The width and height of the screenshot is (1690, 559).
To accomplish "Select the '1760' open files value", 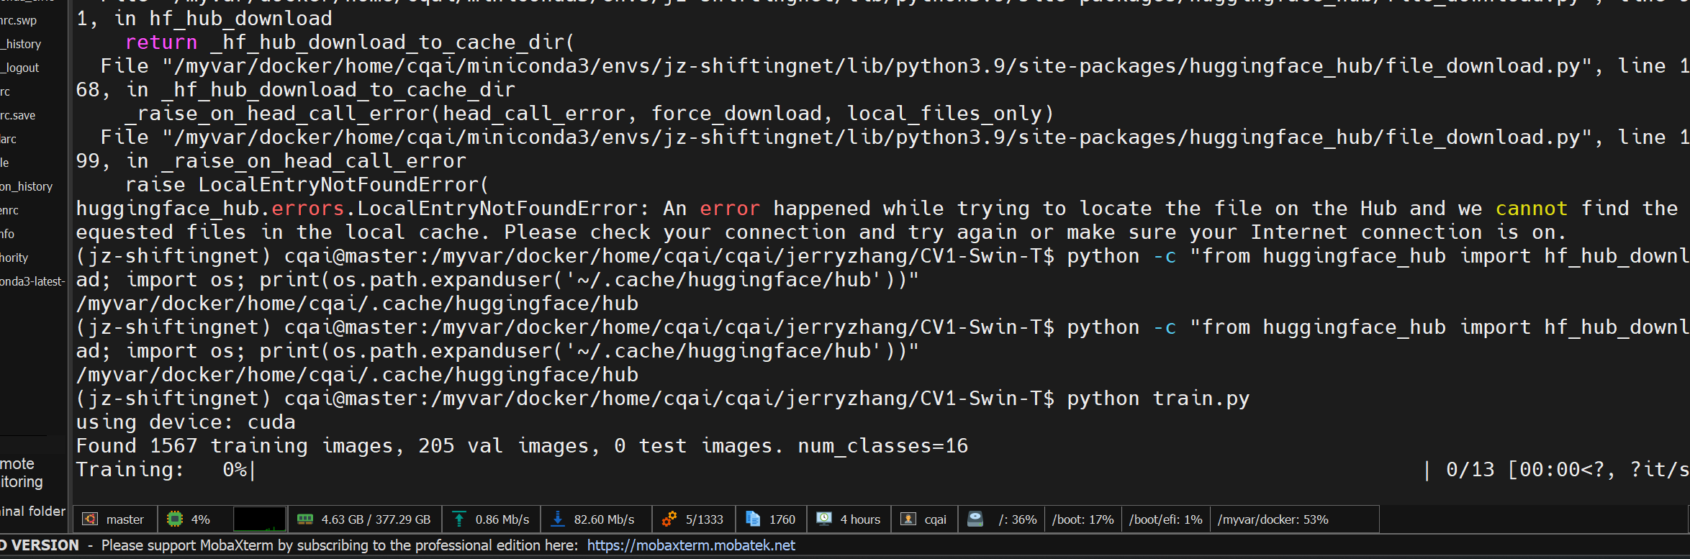I will coord(782,519).
